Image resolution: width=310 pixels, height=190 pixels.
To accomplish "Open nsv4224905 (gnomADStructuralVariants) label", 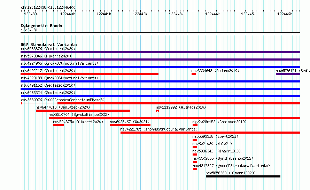I will [x=60, y=63].
